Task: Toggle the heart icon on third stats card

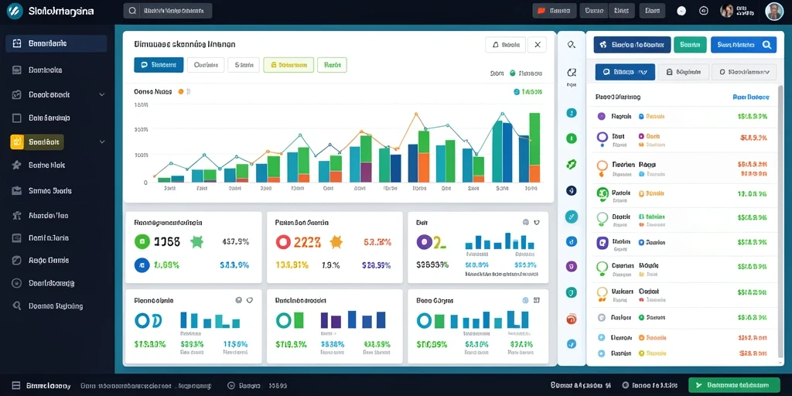Action: pyautogui.click(x=537, y=222)
